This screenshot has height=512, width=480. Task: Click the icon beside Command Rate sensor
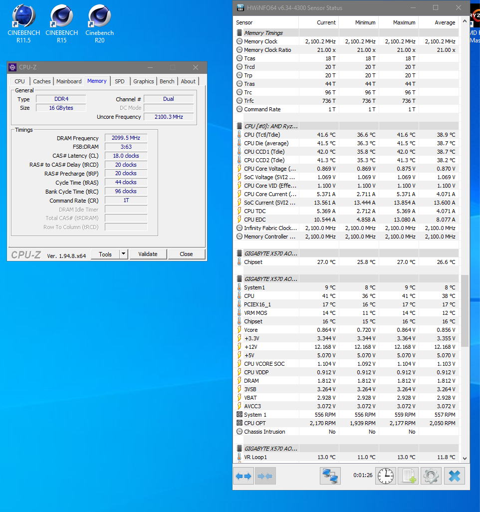240,109
